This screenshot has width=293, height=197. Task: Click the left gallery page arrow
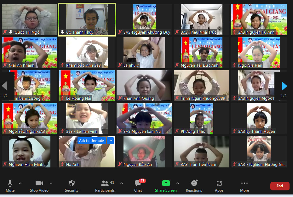(x=4, y=86)
